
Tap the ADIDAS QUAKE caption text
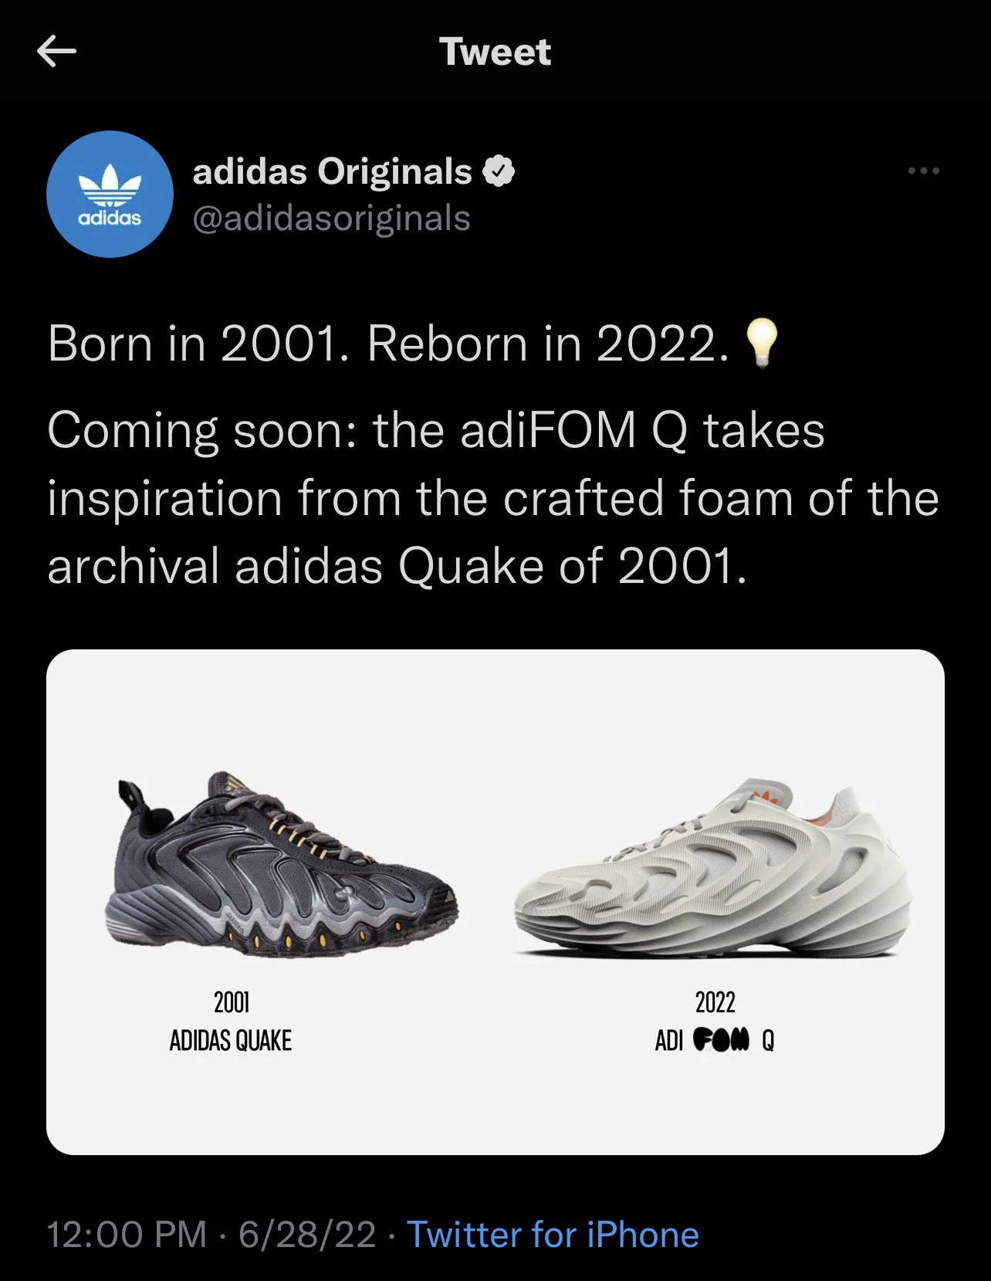point(231,1041)
